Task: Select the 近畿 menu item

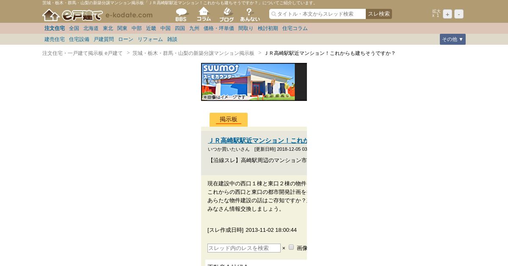Action: (x=151, y=28)
